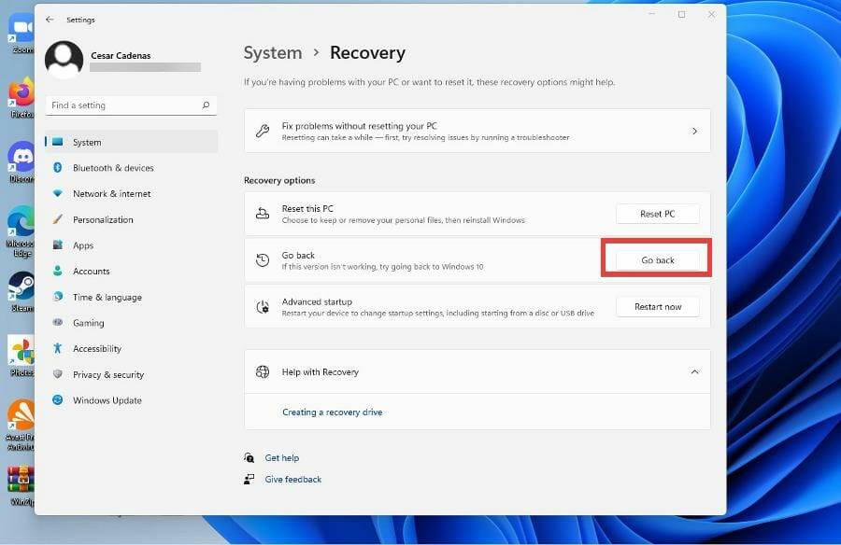Open Discord desktop shortcut
This screenshot has width=841, height=545.
(21, 162)
